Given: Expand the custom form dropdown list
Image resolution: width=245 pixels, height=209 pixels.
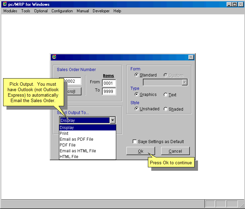Looking at the screenshot, I should pos(184,82).
